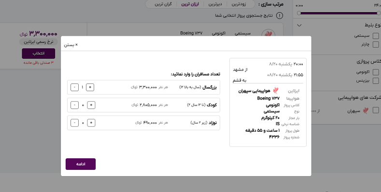
Task: Toggle the سپهران airline checkbox
Action: click(376, 110)
